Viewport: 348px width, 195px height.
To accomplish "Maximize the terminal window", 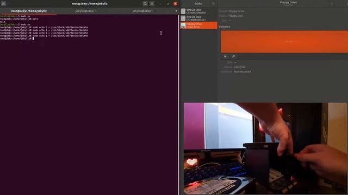I will (168, 4).
